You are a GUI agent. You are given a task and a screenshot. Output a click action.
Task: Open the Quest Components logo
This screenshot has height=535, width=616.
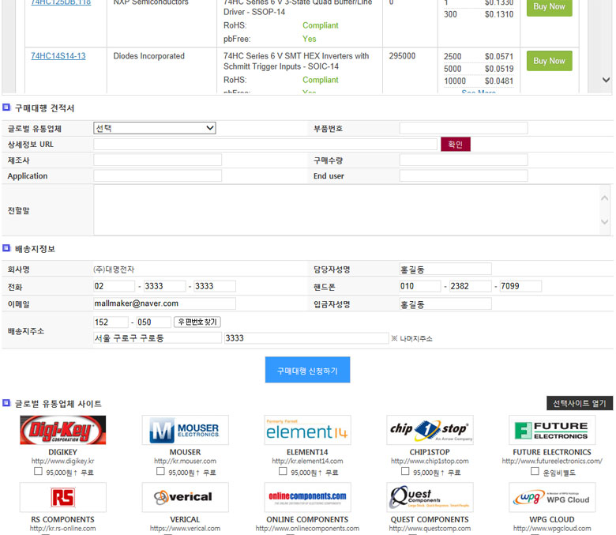pyautogui.click(x=430, y=497)
